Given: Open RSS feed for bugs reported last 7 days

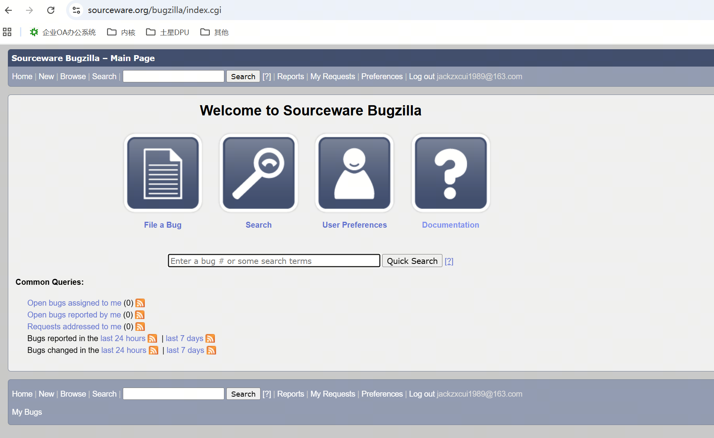Looking at the screenshot, I should (210, 338).
